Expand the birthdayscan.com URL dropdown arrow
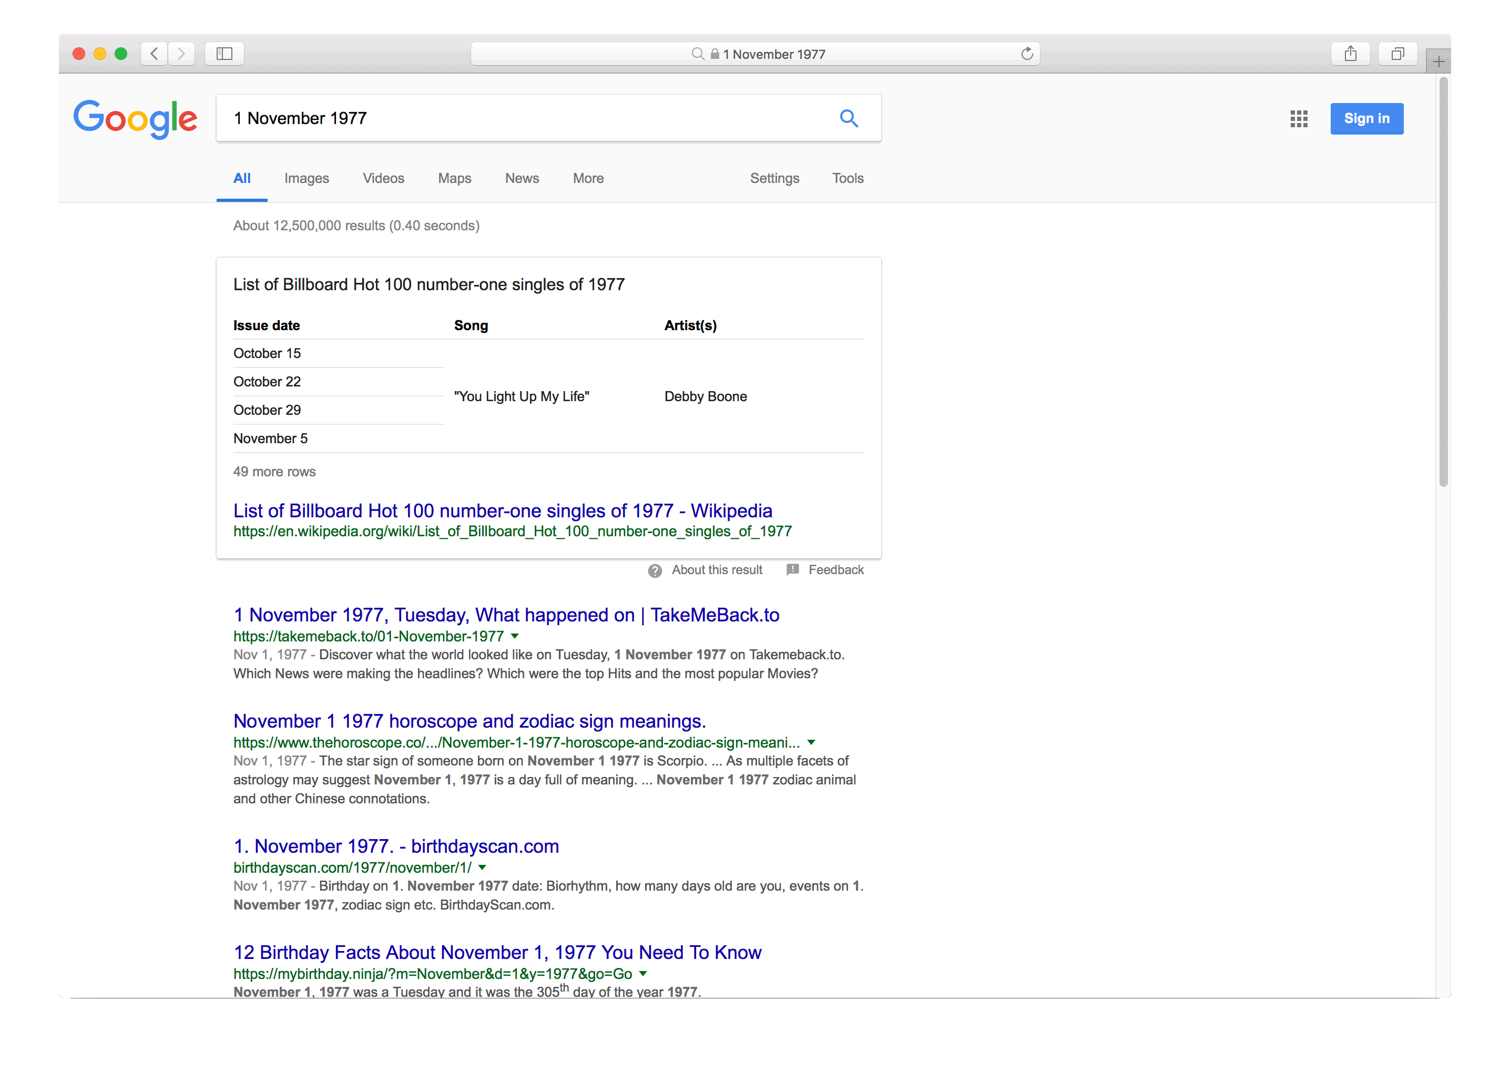Viewport: 1510px width, 1082px height. point(482,867)
